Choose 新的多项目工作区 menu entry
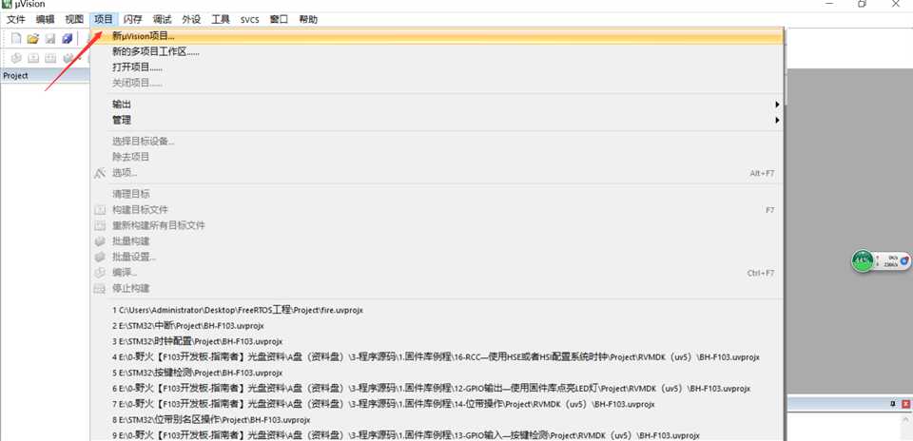 coord(437,51)
